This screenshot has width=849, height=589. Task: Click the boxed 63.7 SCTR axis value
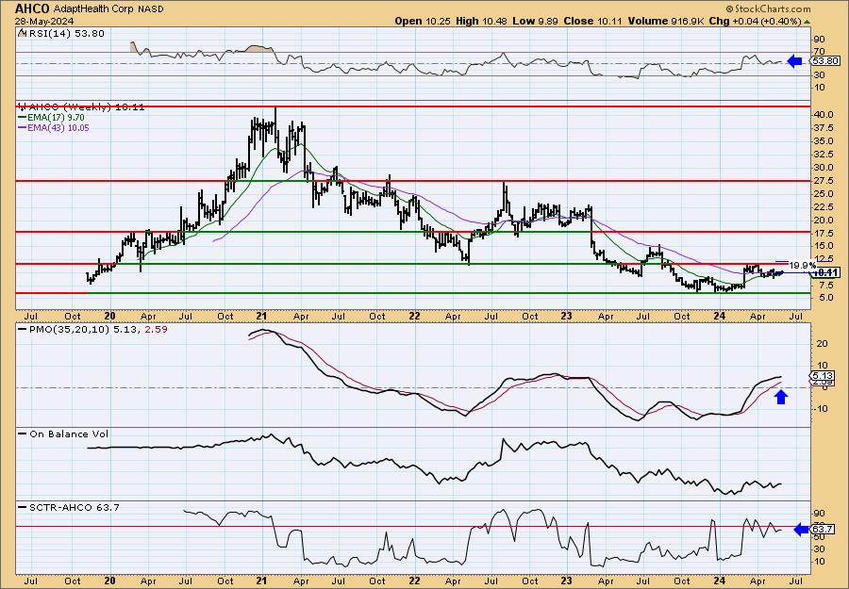point(822,529)
